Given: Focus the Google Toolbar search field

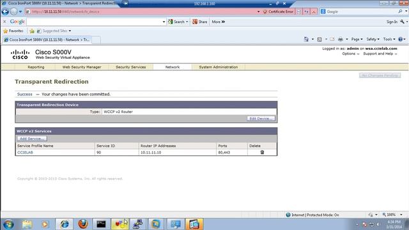Looking at the screenshot, I should pos(94,22).
